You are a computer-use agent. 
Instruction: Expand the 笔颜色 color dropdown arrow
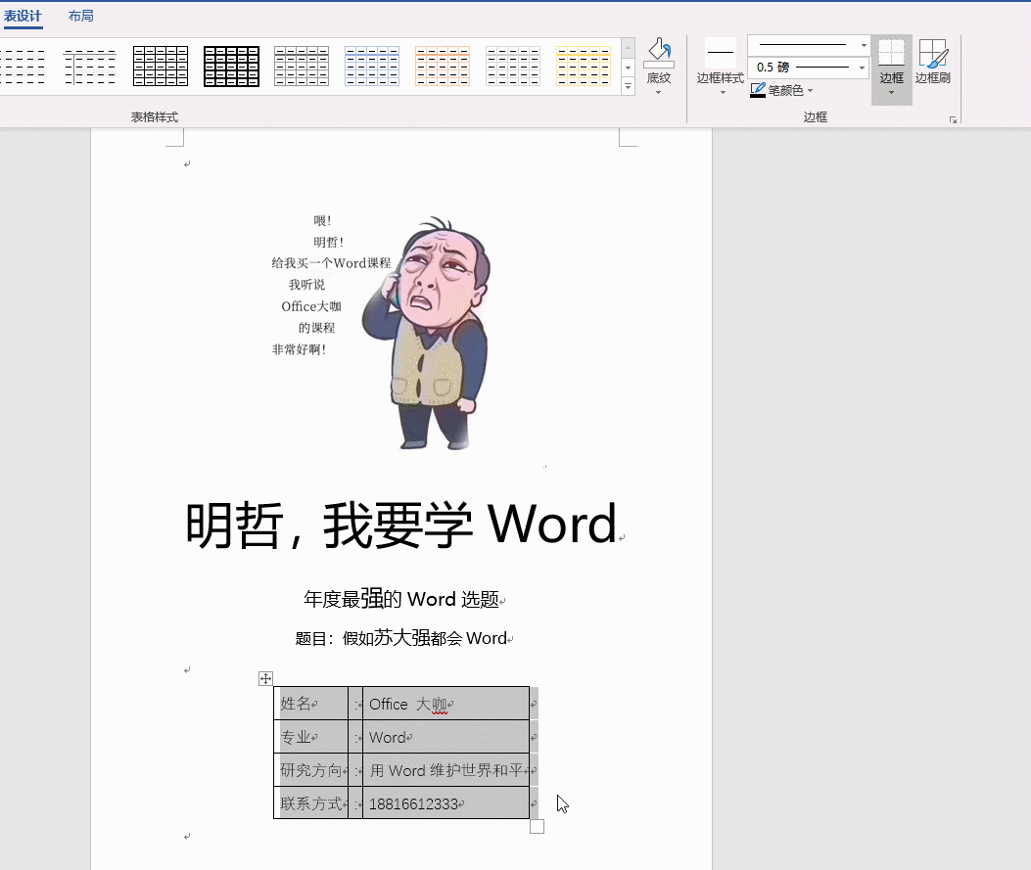coord(810,91)
